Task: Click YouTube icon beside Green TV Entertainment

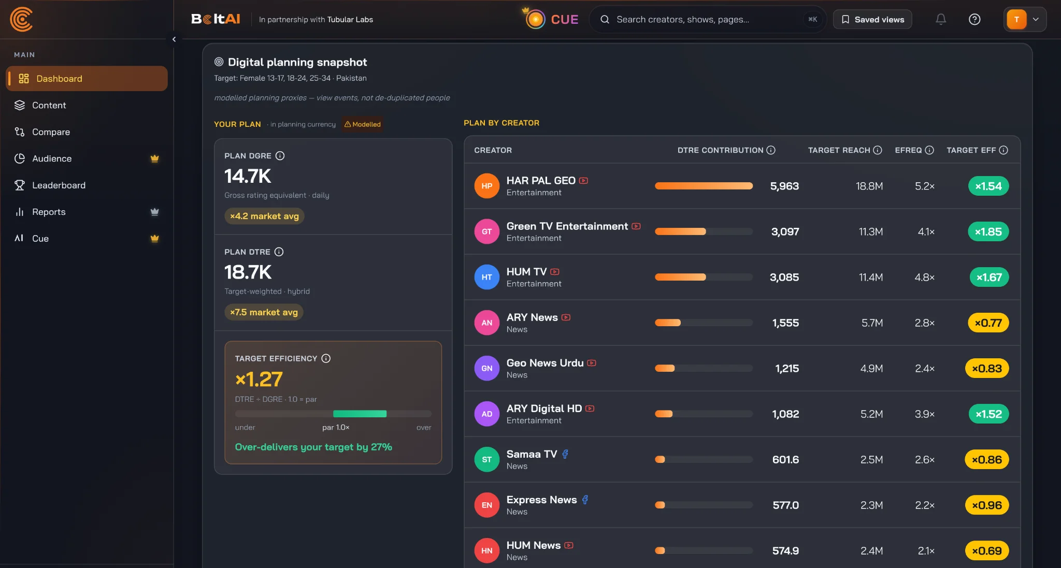Action: pos(637,226)
